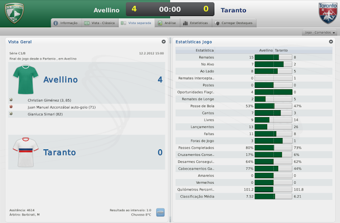Click goal ball icon beside Christian Giménez
The height and width of the screenshot is (223, 340).
[11, 100]
